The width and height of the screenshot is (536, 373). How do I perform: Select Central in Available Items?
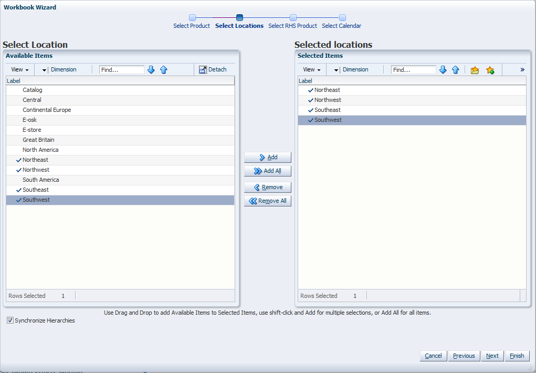click(x=120, y=100)
